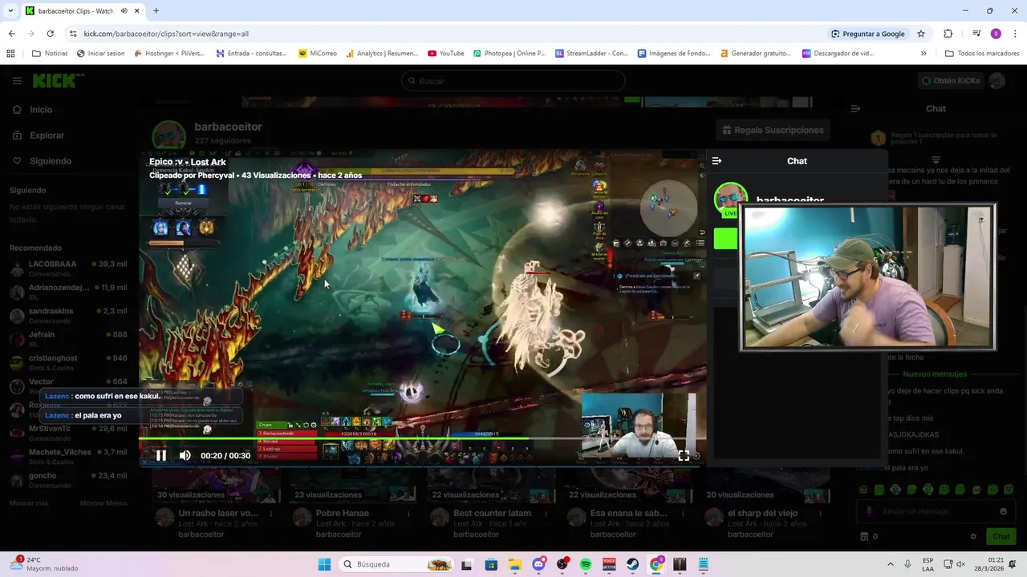
Task: Mute the clip with the speaker icon
Action: pos(185,455)
